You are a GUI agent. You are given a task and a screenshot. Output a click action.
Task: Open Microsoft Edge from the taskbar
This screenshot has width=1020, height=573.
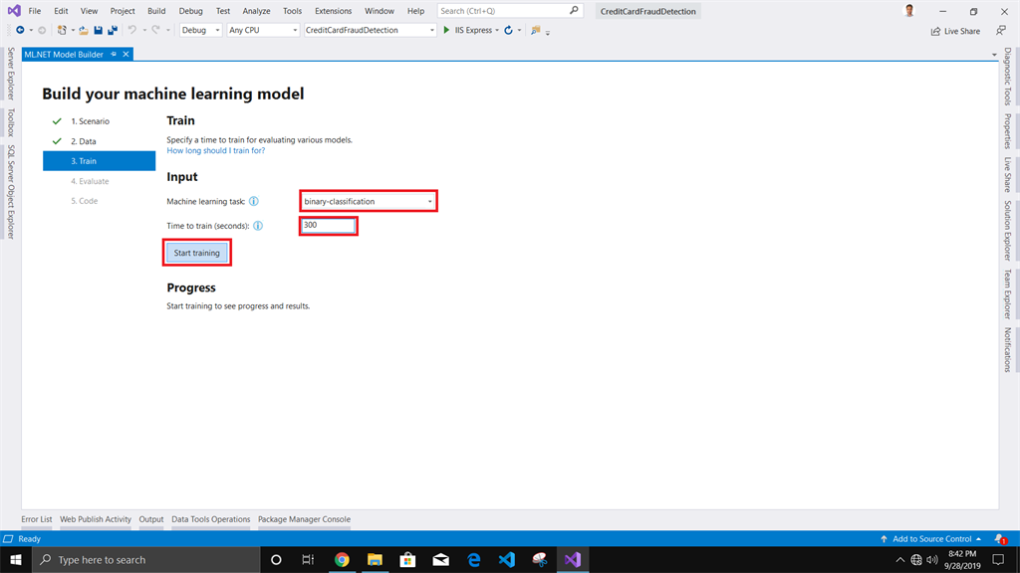pyautogui.click(x=474, y=559)
